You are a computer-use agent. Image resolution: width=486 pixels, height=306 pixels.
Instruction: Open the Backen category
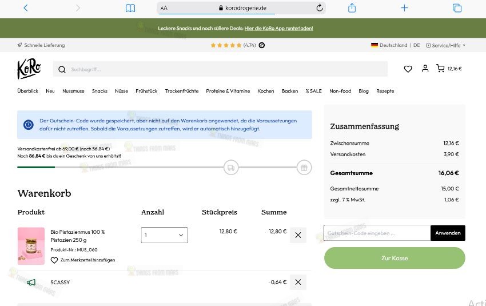pos(290,91)
